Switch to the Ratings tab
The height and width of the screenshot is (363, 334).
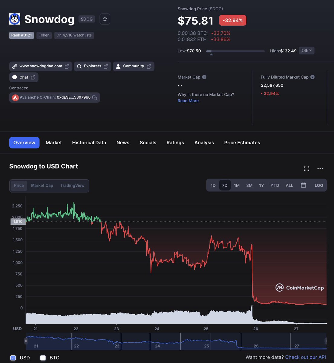tap(175, 142)
